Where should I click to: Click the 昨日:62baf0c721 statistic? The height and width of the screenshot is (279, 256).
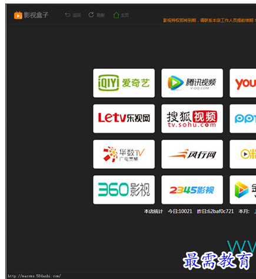point(215,211)
